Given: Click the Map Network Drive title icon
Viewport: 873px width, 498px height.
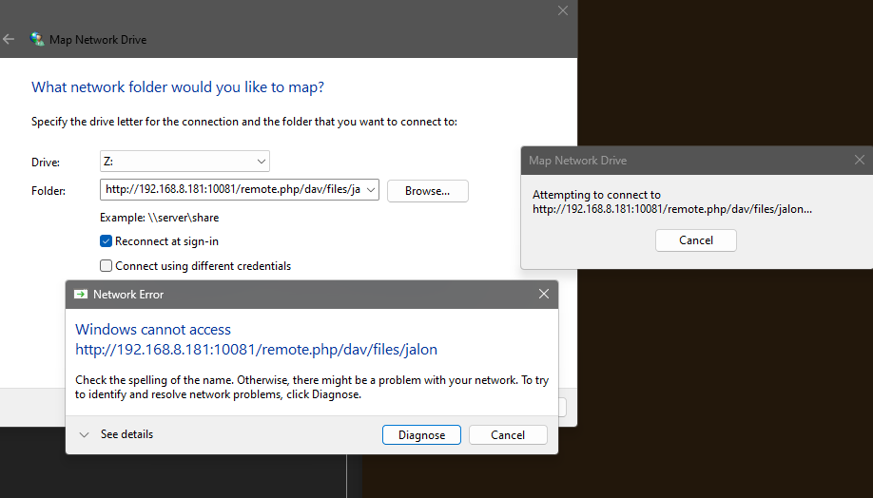Looking at the screenshot, I should coord(37,40).
